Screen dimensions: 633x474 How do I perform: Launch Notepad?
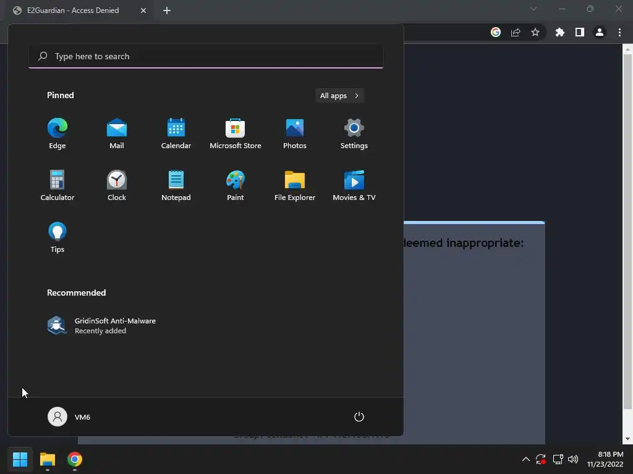click(176, 185)
